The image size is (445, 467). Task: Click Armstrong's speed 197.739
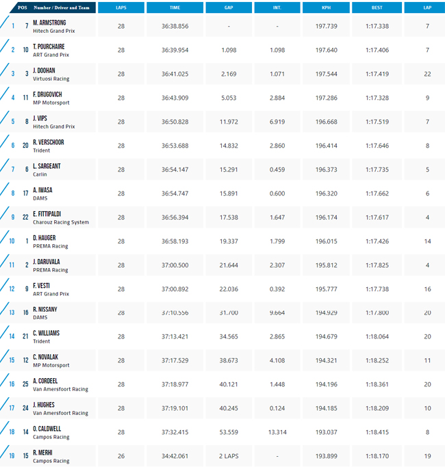click(x=327, y=26)
